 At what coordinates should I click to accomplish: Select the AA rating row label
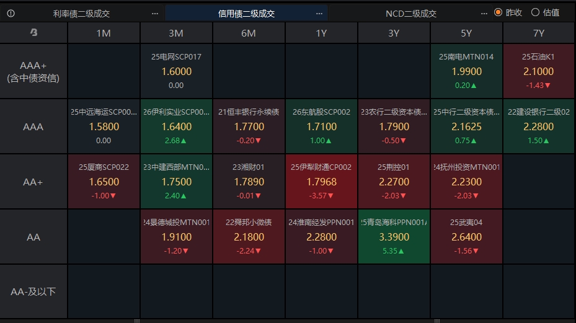coord(33,237)
